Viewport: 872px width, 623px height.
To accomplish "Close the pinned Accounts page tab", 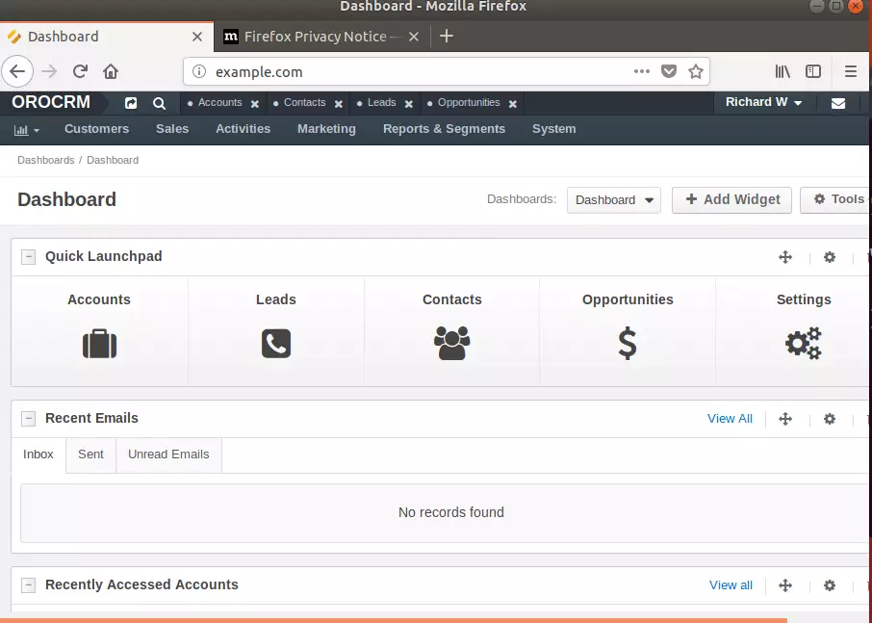I will tap(255, 104).
